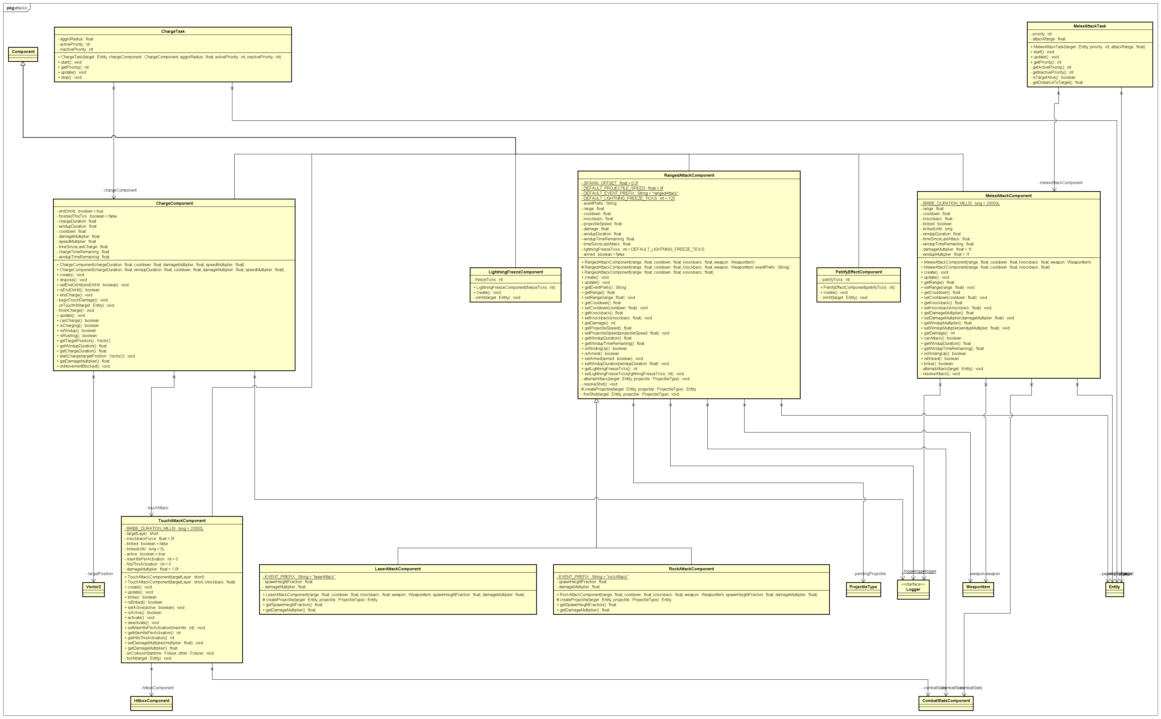Click the WeaponItem class box
The height and width of the screenshot is (719, 1161).
(x=978, y=589)
